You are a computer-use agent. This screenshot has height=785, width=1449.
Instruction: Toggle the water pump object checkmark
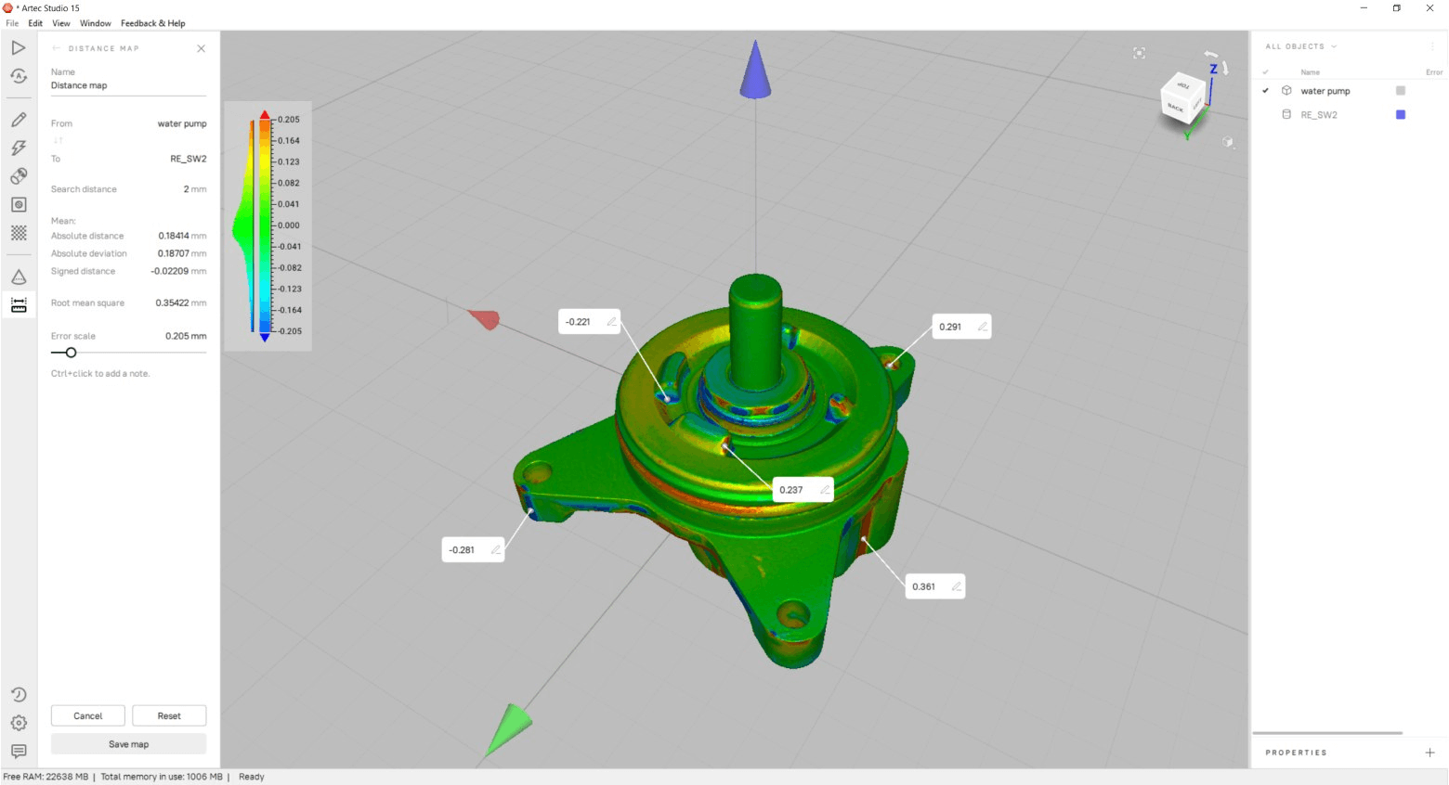1266,90
